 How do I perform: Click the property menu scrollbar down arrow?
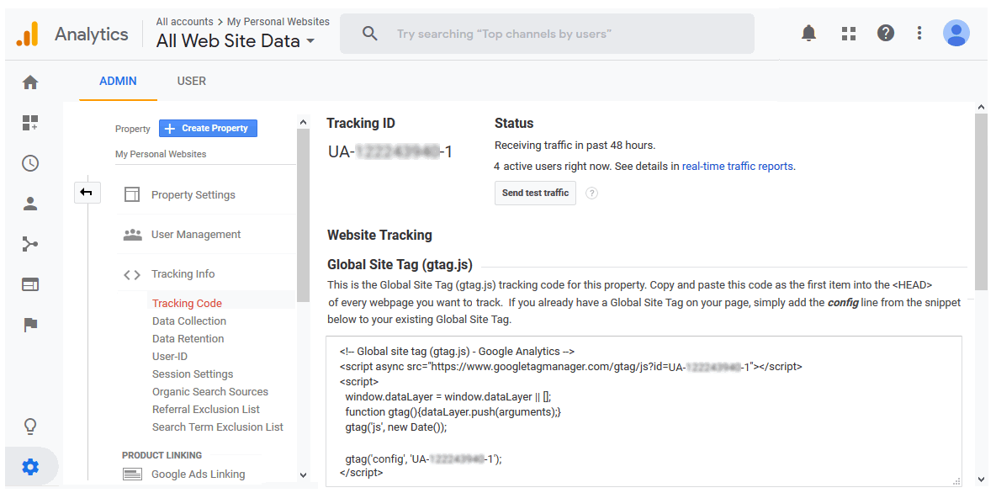304,475
